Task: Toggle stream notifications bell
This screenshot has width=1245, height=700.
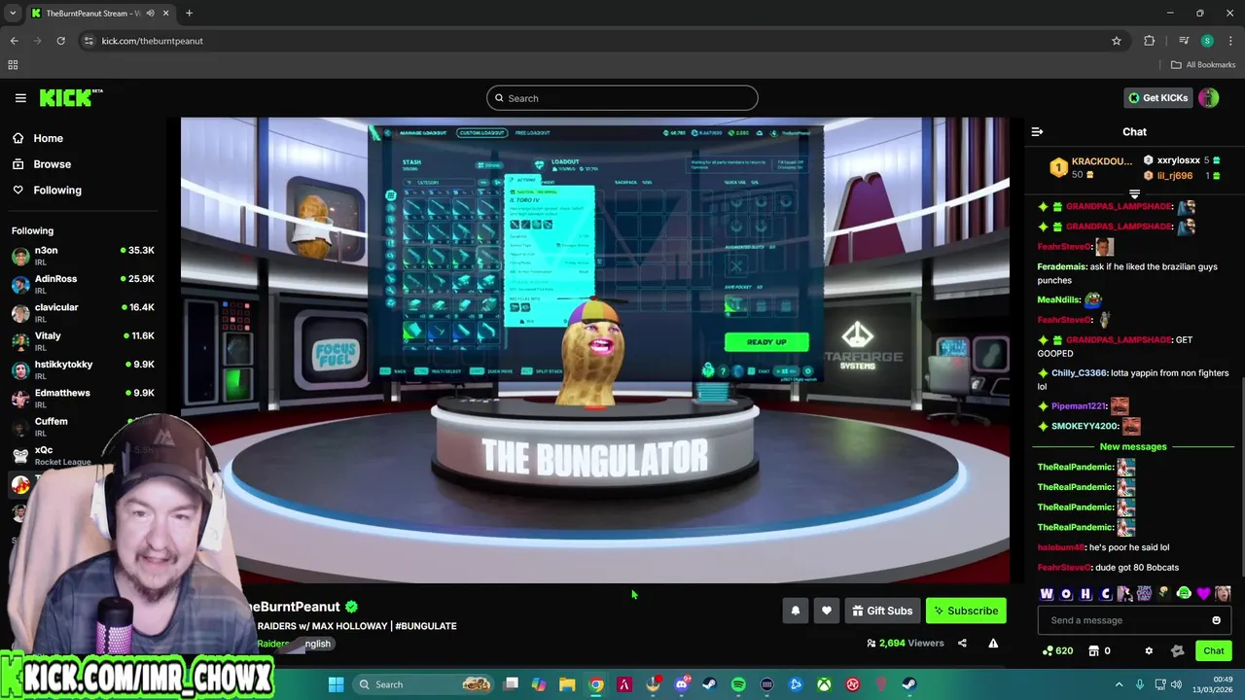Action: coord(795,611)
